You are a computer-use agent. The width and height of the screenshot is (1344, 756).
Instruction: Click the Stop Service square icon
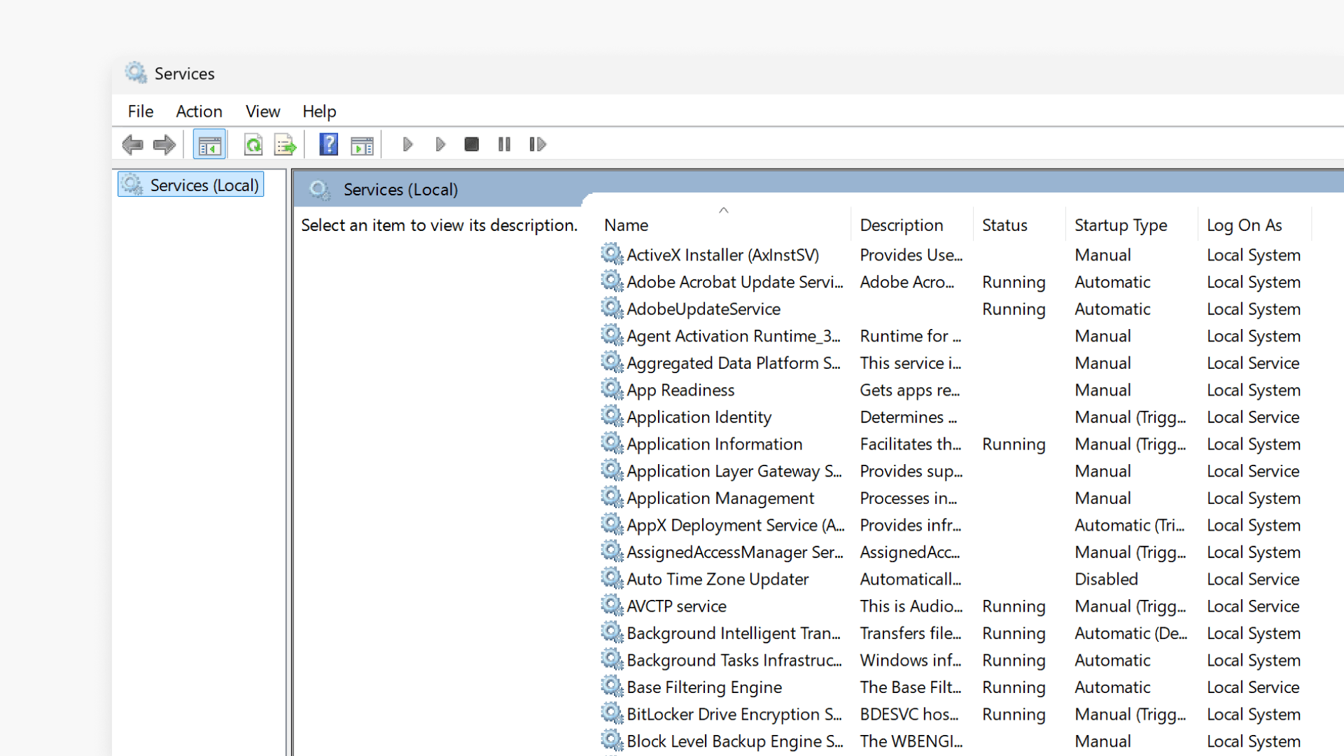pos(472,145)
